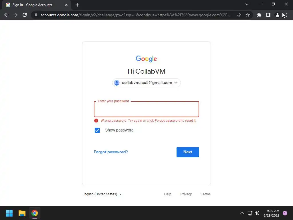Uncheck the Show password checkbox
The image size is (293, 220).
[x=97, y=130]
